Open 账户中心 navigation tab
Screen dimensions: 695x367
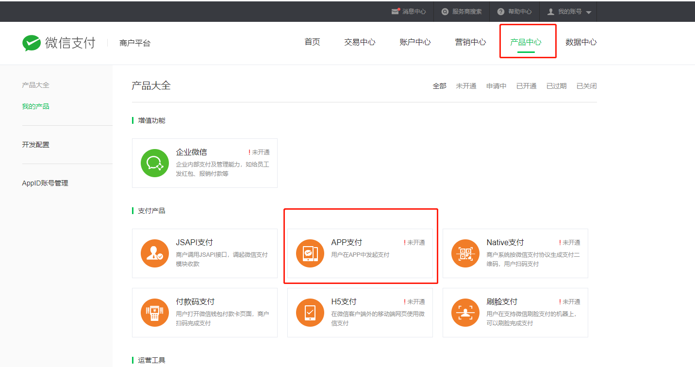(x=415, y=42)
